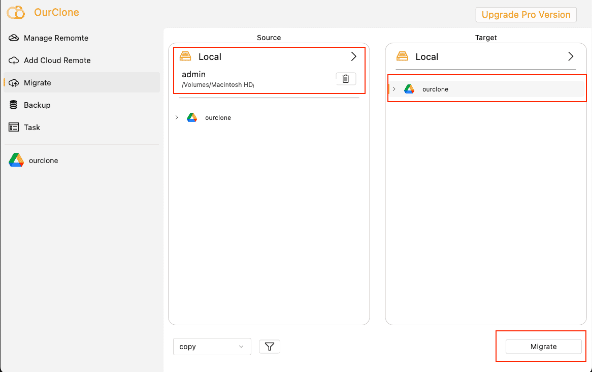Switch to the Backup section
Viewport: 592px width, 372px height.
37,105
